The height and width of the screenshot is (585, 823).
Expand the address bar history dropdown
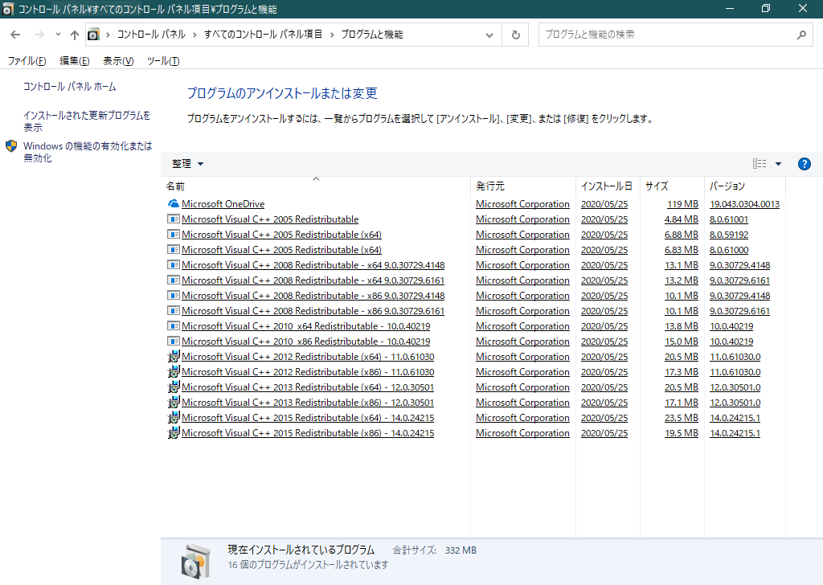point(489,35)
